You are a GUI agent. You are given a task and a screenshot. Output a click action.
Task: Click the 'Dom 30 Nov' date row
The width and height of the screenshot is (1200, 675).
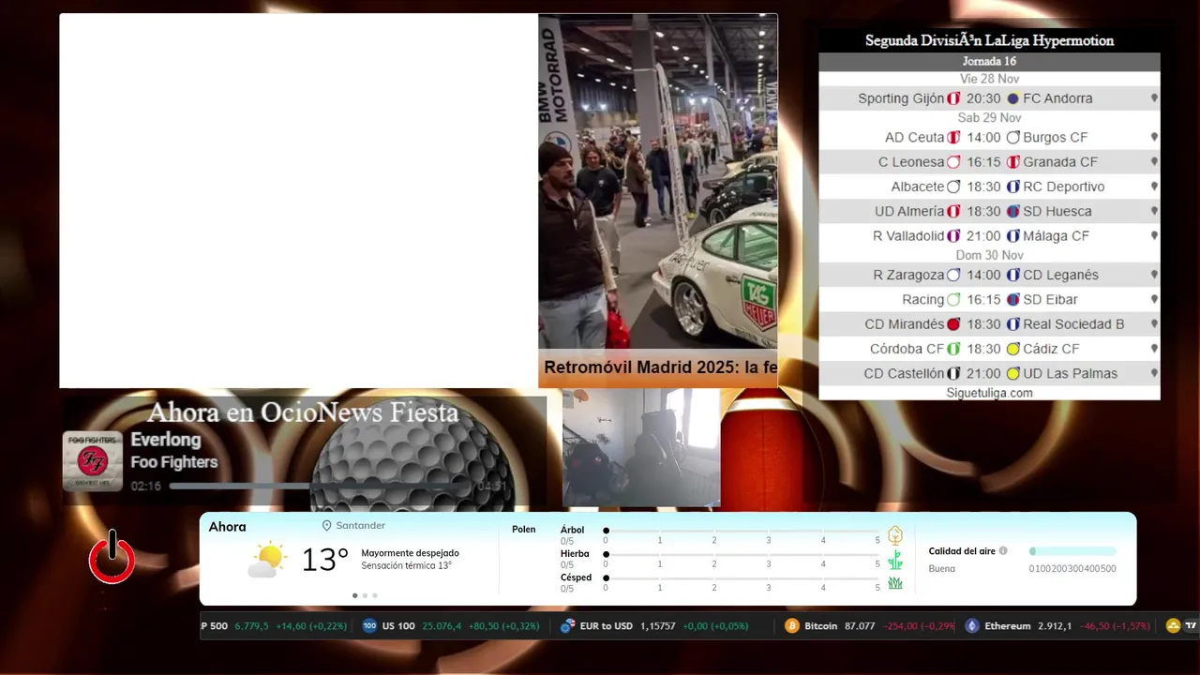point(989,255)
